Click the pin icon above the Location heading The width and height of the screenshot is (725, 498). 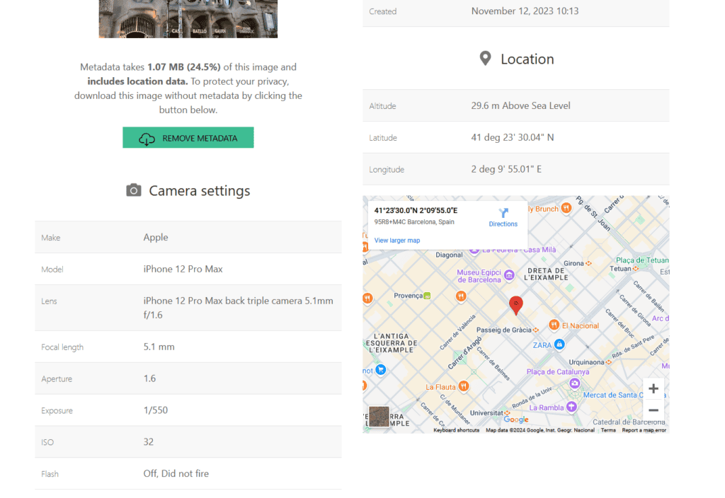click(x=486, y=58)
